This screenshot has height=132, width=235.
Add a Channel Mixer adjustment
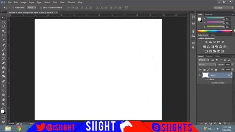point(221,47)
